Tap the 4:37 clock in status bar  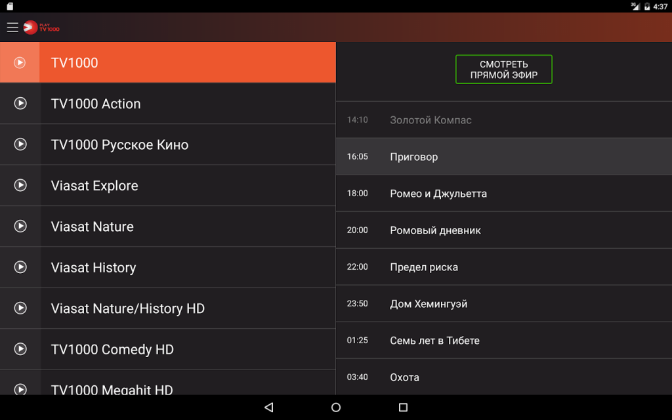pos(660,7)
